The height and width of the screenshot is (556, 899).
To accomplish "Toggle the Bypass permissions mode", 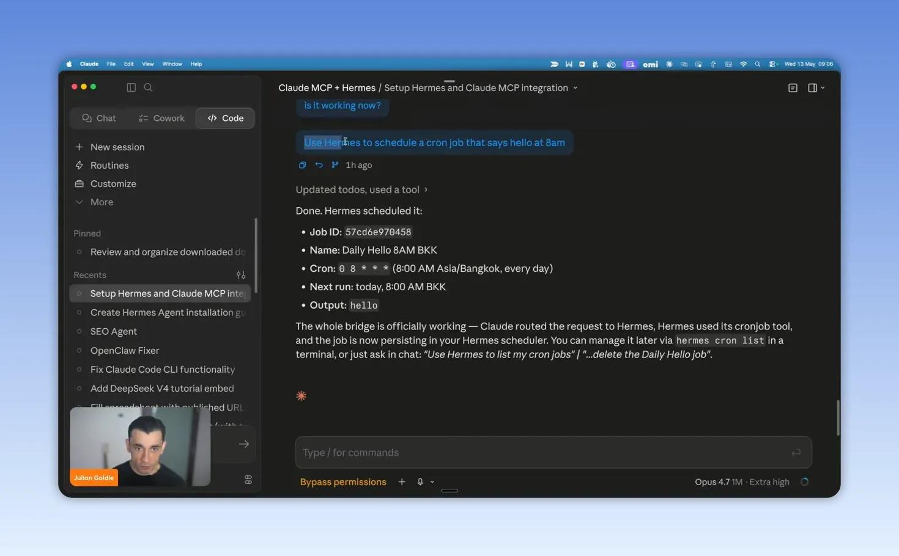I will click(x=343, y=481).
